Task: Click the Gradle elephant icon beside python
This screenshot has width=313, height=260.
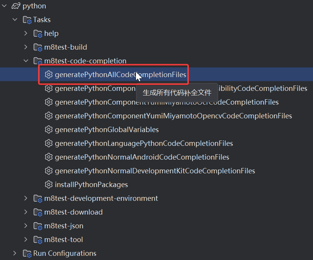Action: pos(16,6)
